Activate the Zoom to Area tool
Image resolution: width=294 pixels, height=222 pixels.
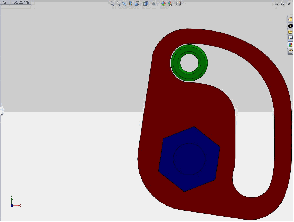[118, 3]
